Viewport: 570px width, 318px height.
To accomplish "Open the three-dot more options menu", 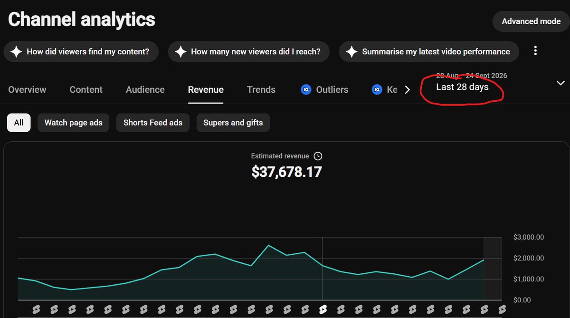I will 536,51.
